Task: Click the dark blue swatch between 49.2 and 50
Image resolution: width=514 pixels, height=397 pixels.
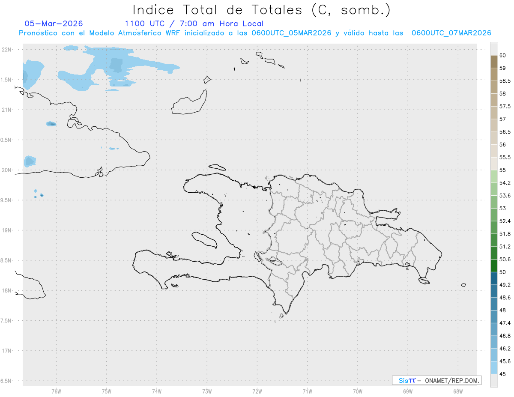Action: (x=494, y=278)
